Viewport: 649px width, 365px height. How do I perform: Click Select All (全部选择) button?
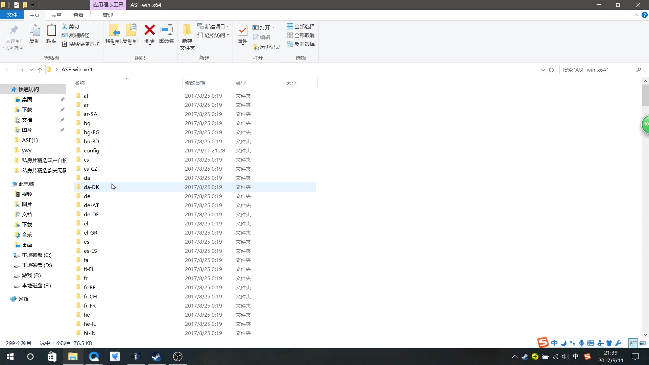(x=301, y=26)
